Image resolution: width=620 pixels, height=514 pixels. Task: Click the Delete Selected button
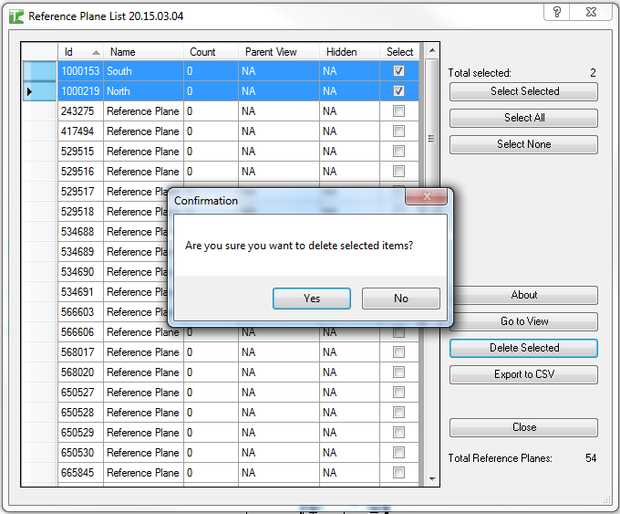(523, 348)
